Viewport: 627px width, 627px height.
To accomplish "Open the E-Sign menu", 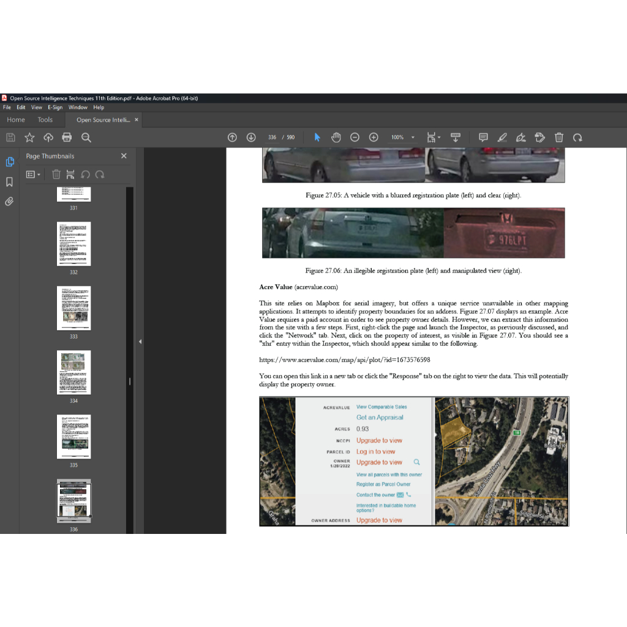I will click(55, 107).
